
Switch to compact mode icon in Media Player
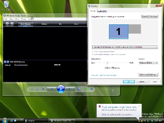(113, 91)
